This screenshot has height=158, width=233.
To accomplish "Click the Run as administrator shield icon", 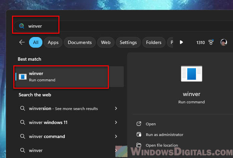I will click(139, 134).
